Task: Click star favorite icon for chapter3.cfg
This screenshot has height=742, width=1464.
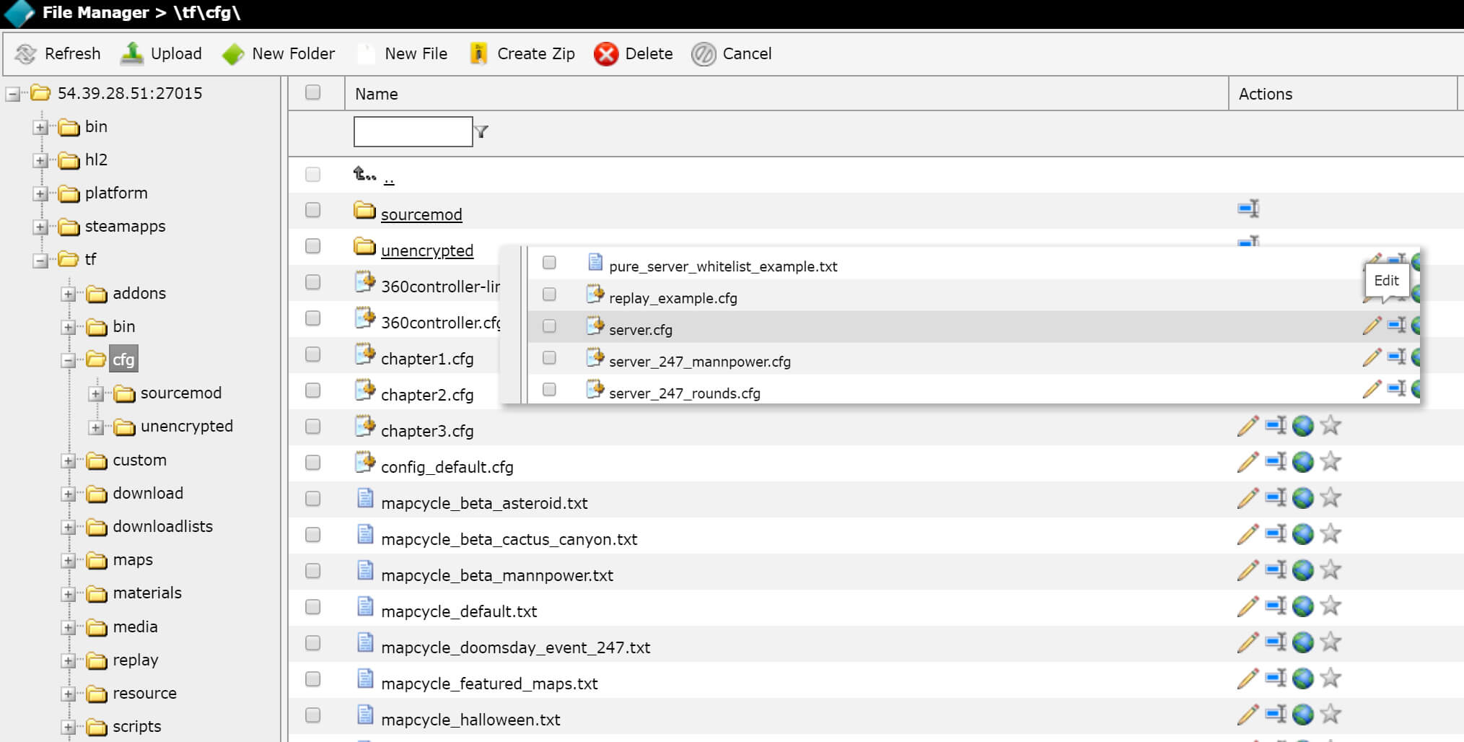Action: [1331, 425]
